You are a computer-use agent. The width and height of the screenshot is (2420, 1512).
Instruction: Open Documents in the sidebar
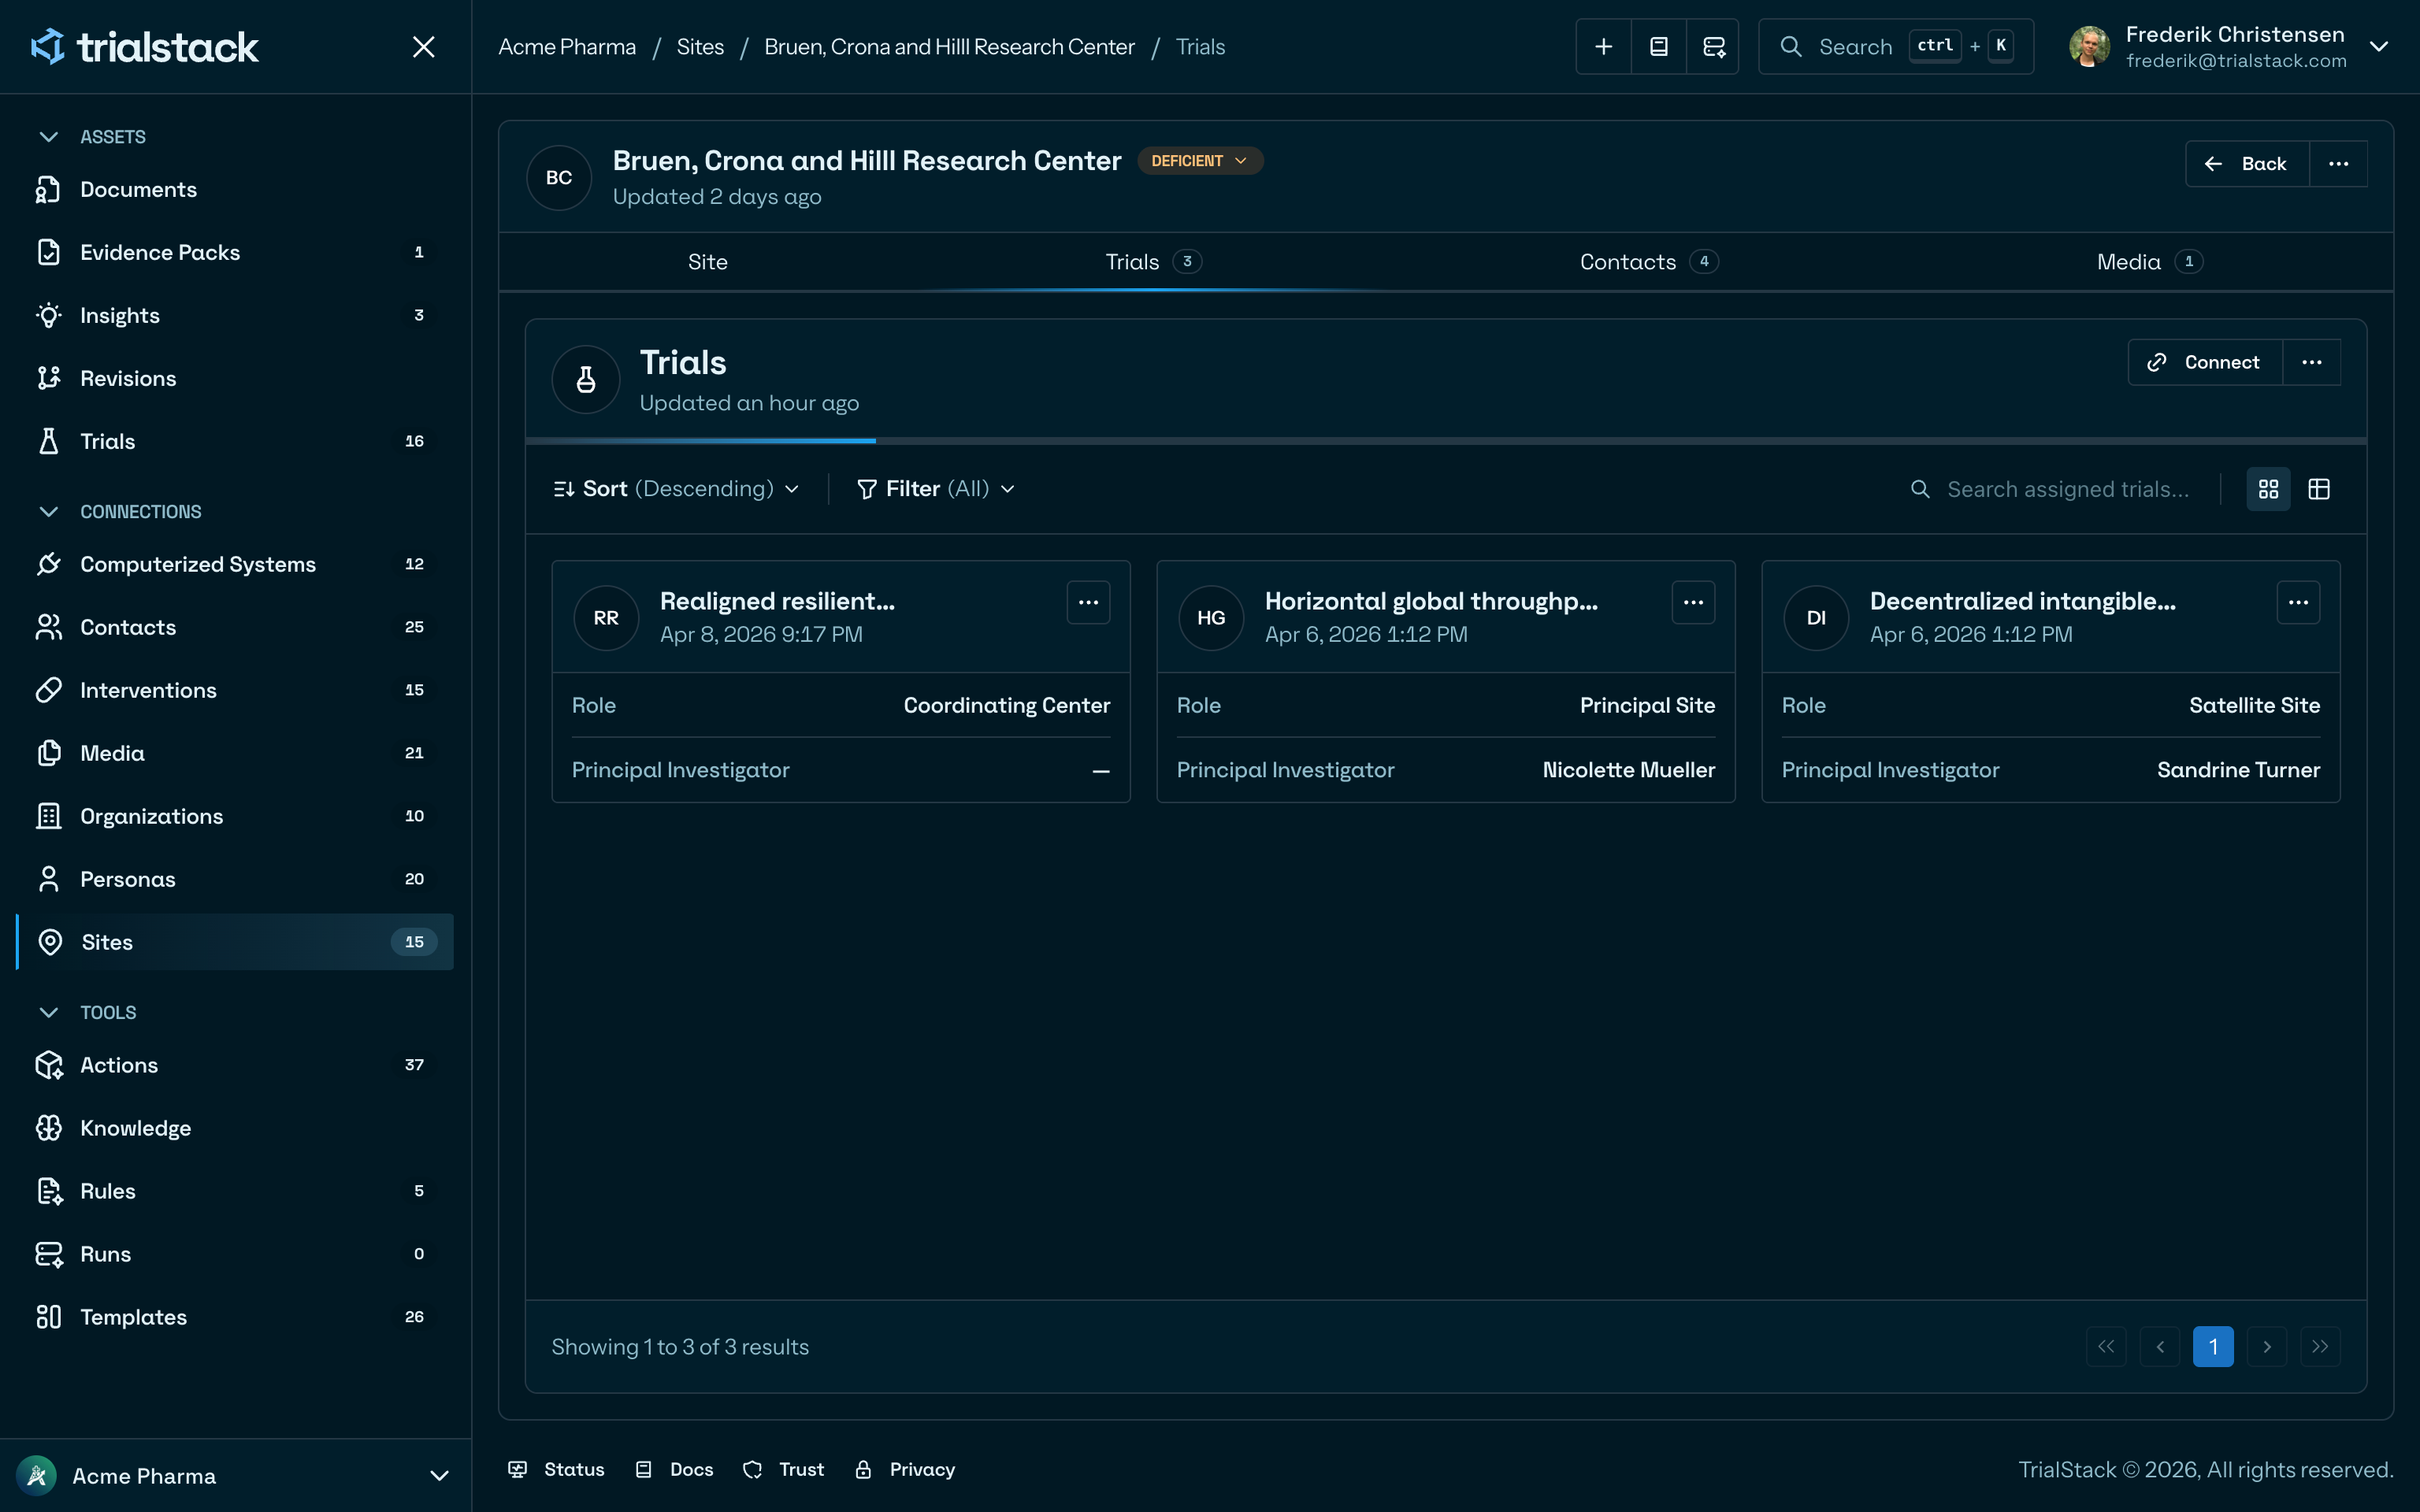click(x=235, y=189)
